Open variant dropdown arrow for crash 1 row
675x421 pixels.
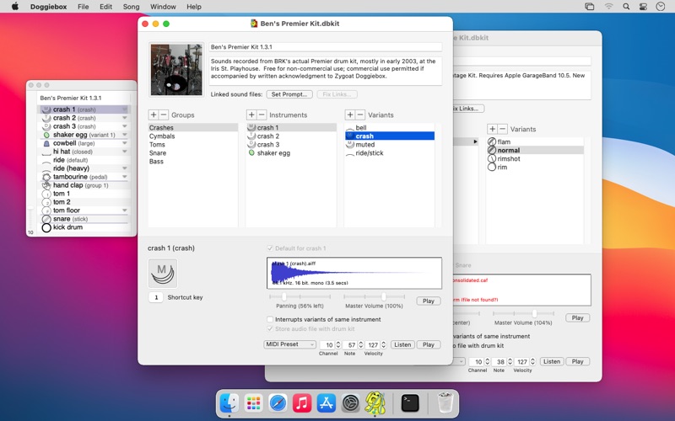(124, 109)
